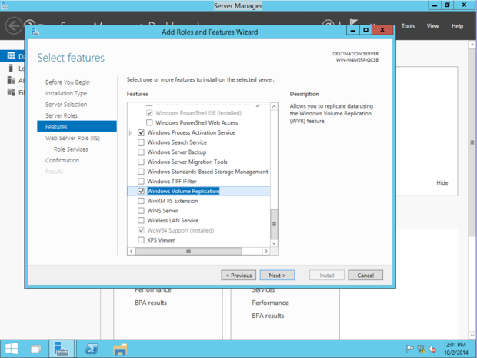Tick the WINS Server checkbox
This screenshot has height=358, width=477.
click(141, 211)
